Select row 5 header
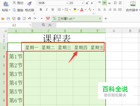 4,65
